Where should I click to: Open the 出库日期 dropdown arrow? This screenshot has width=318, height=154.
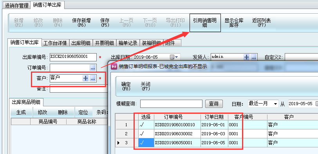pyautogui.click(x=177, y=57)
